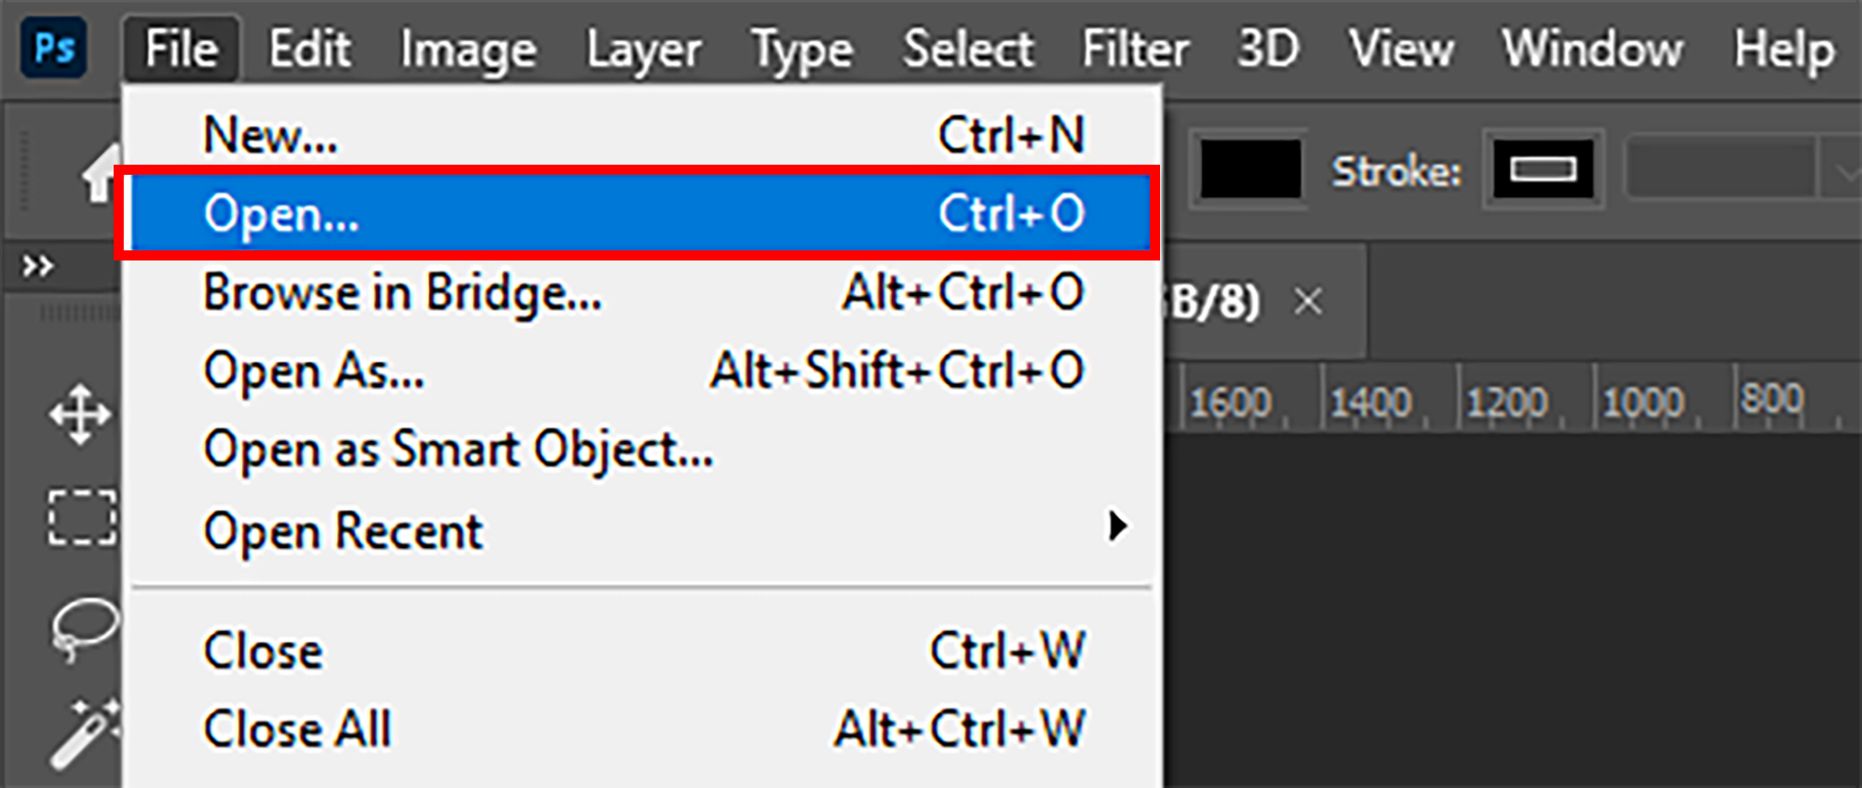The height and width of the screenshot is (788, 1862).
Task: Expand the Open Recent submenu arrow
Action: click(1117, 527)
